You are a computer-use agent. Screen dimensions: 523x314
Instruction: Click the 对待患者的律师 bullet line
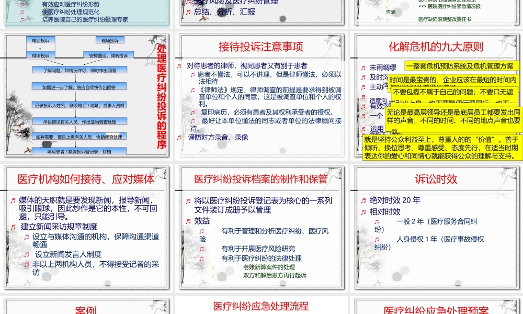(x=247, y=66)
